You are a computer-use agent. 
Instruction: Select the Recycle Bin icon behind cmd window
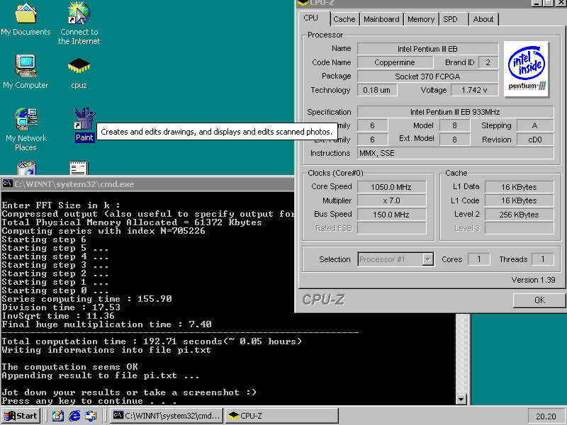pyautogui.click(x=26, y=168)
